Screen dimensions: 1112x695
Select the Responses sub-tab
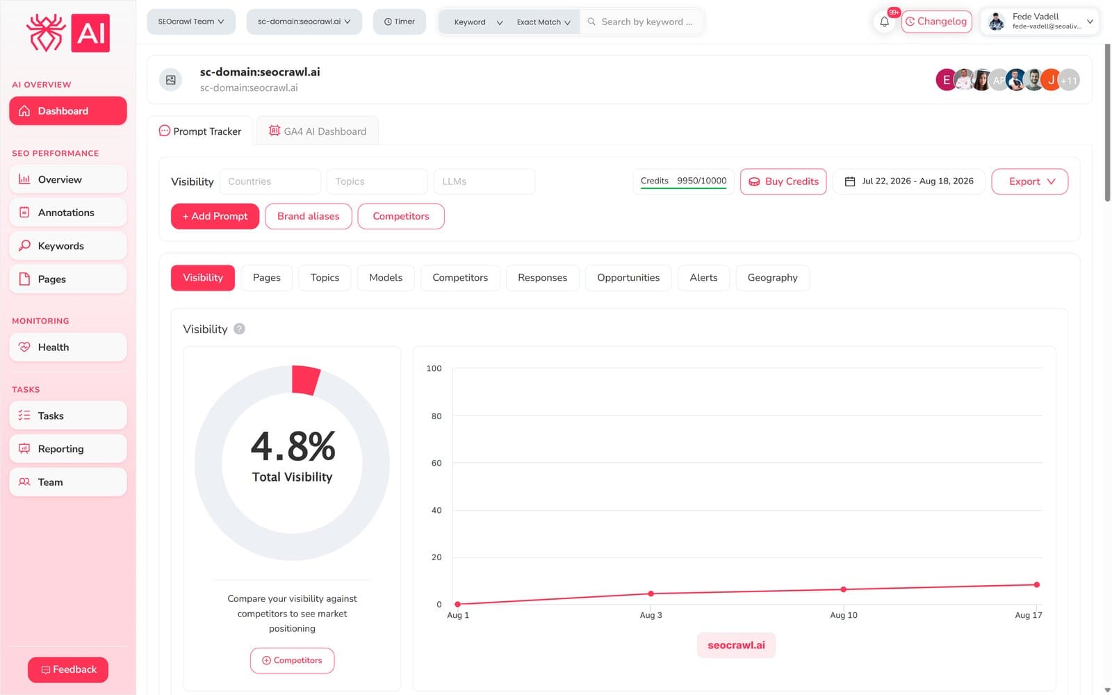[542, 277]
